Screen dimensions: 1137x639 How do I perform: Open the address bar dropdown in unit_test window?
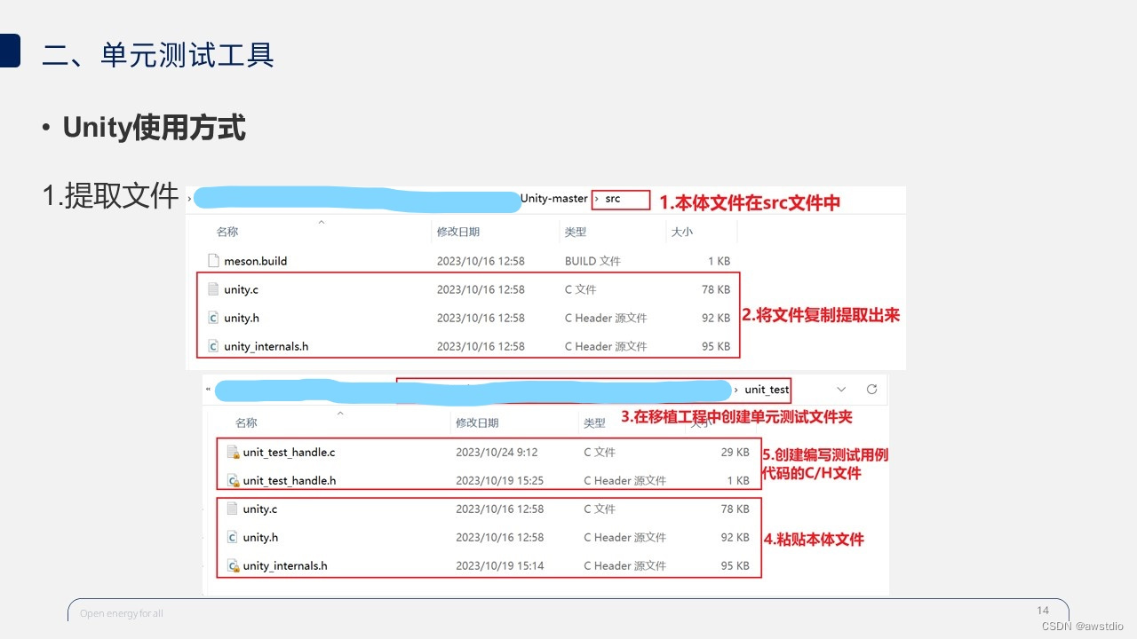841,389
